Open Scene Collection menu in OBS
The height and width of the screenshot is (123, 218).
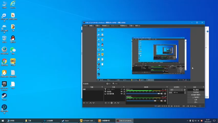point(124,26)
